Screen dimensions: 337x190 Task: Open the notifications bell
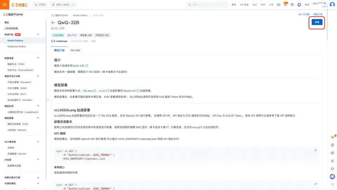[x=285, y=5]
